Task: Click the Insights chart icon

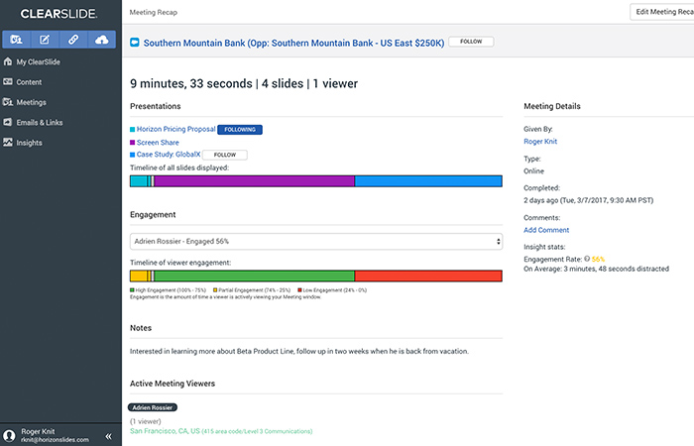Action: (x=8, y=142)
